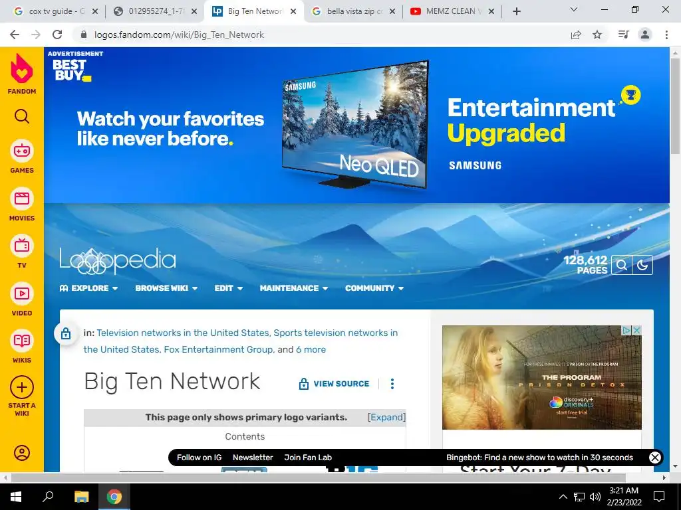This screenshot has width=681, height=510.
Task: Expand the Explore menu
Action: click(x=88, y=288)
